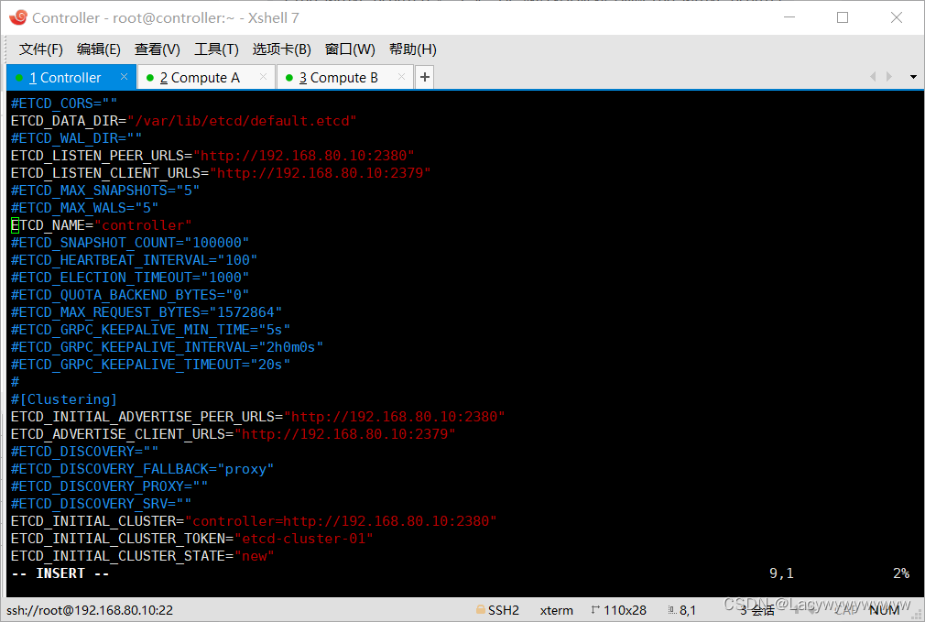This screenshot has width=925, height=622.
Task: Open a new tab with the + button
Action: point(424,77)
